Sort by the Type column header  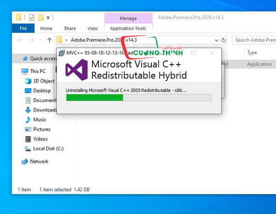pyautogui.click(x=252, y=52)
